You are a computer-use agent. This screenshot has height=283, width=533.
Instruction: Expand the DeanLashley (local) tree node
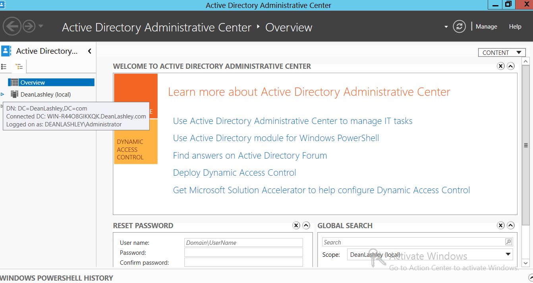[x=3, y=95]
